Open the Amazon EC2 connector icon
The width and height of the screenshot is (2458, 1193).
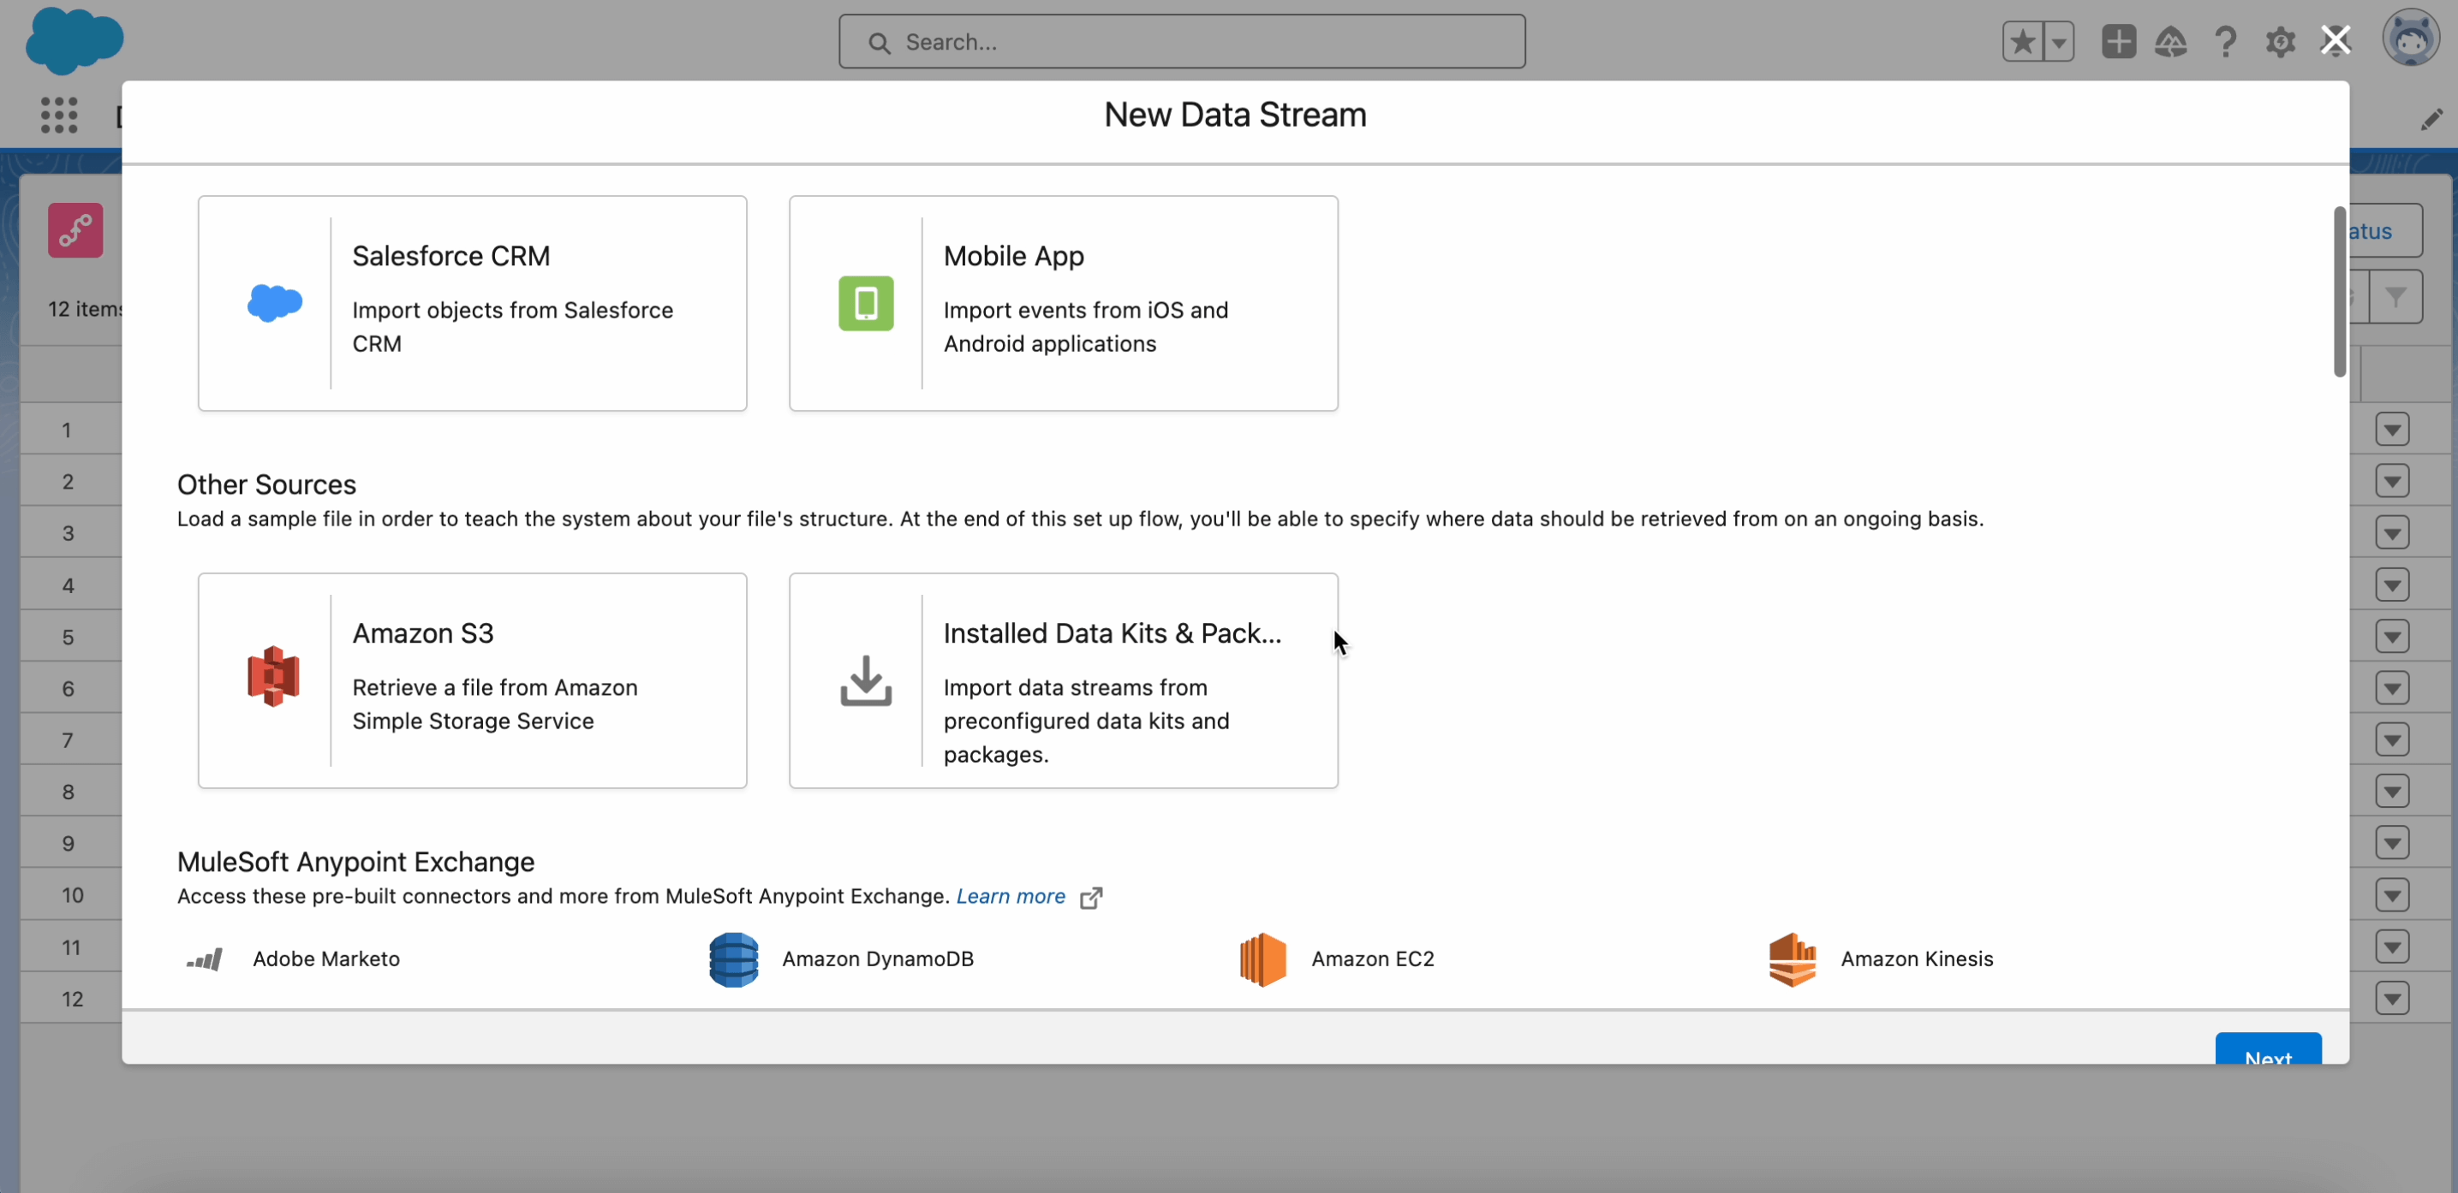click(x=1263, y=959)
